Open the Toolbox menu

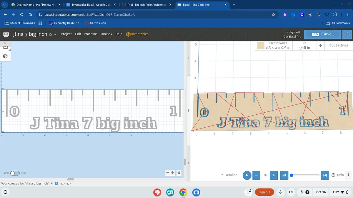click(x=106, y=34)
